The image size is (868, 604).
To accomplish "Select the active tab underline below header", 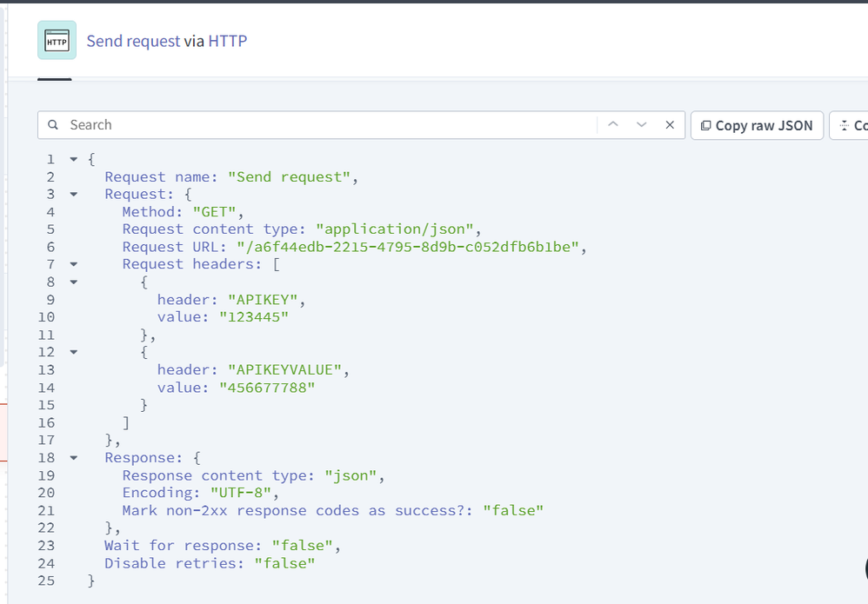I will (x=54, y=80).
